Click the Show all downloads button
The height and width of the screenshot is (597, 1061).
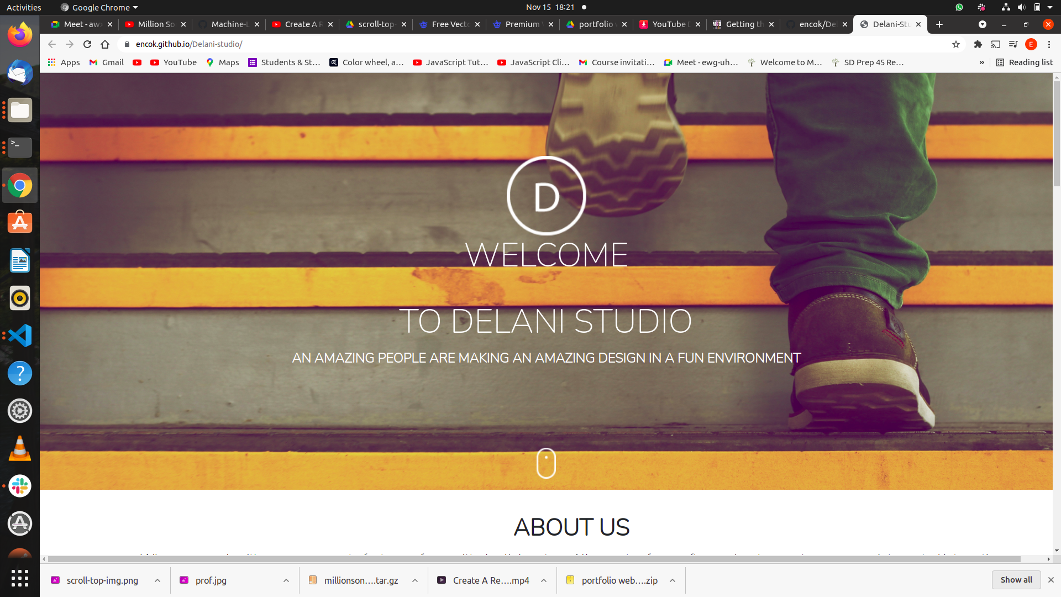coord(1016,580)
